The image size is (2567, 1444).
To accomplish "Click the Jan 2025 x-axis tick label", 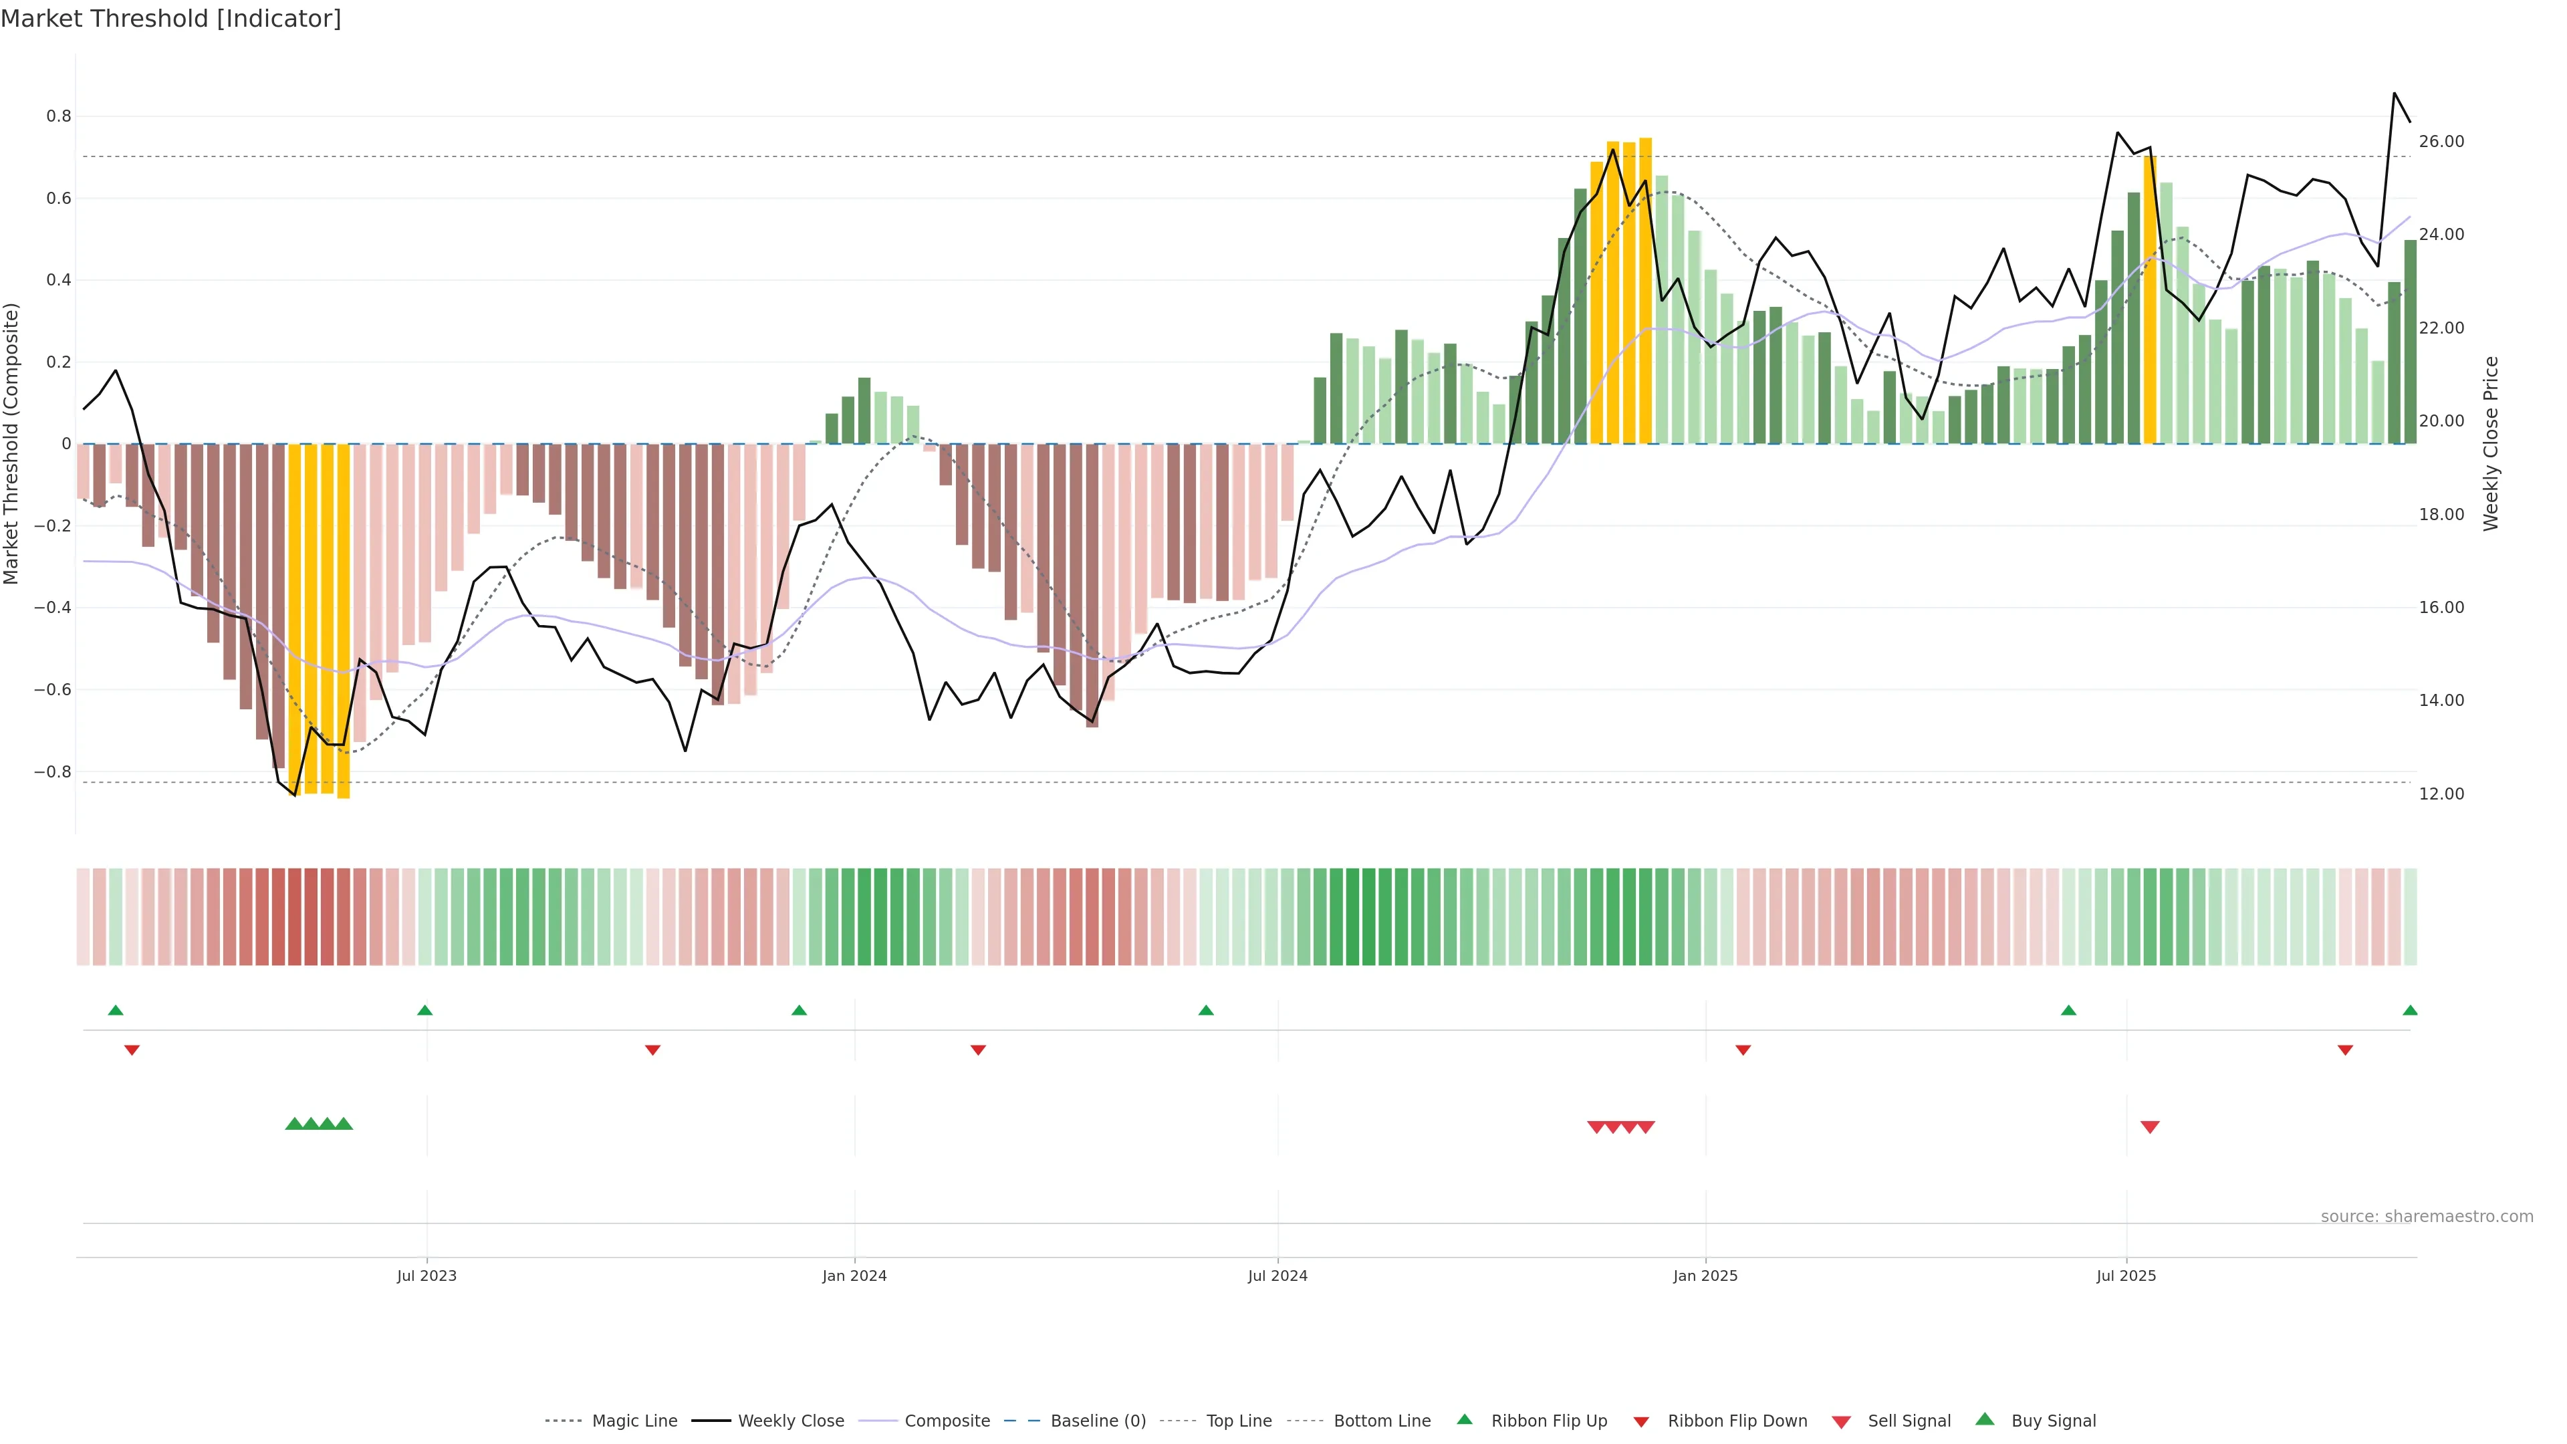I will 1705,1276.
